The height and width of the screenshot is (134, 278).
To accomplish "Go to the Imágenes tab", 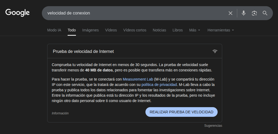I will pos(90,30).
